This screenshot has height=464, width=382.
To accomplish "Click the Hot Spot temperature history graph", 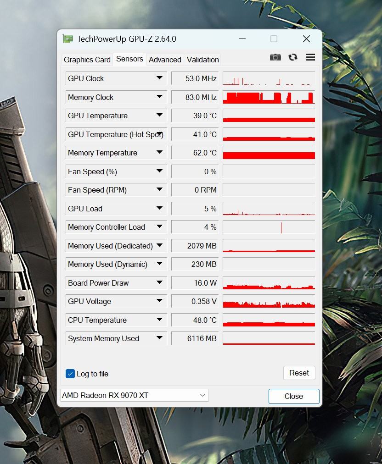I will coord(269,134).
